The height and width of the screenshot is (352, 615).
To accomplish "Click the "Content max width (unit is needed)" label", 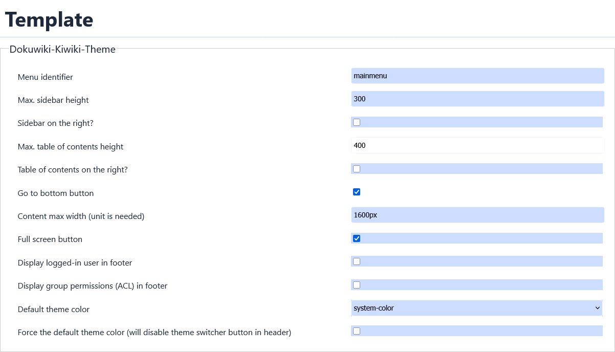I will tap(81, 216).
